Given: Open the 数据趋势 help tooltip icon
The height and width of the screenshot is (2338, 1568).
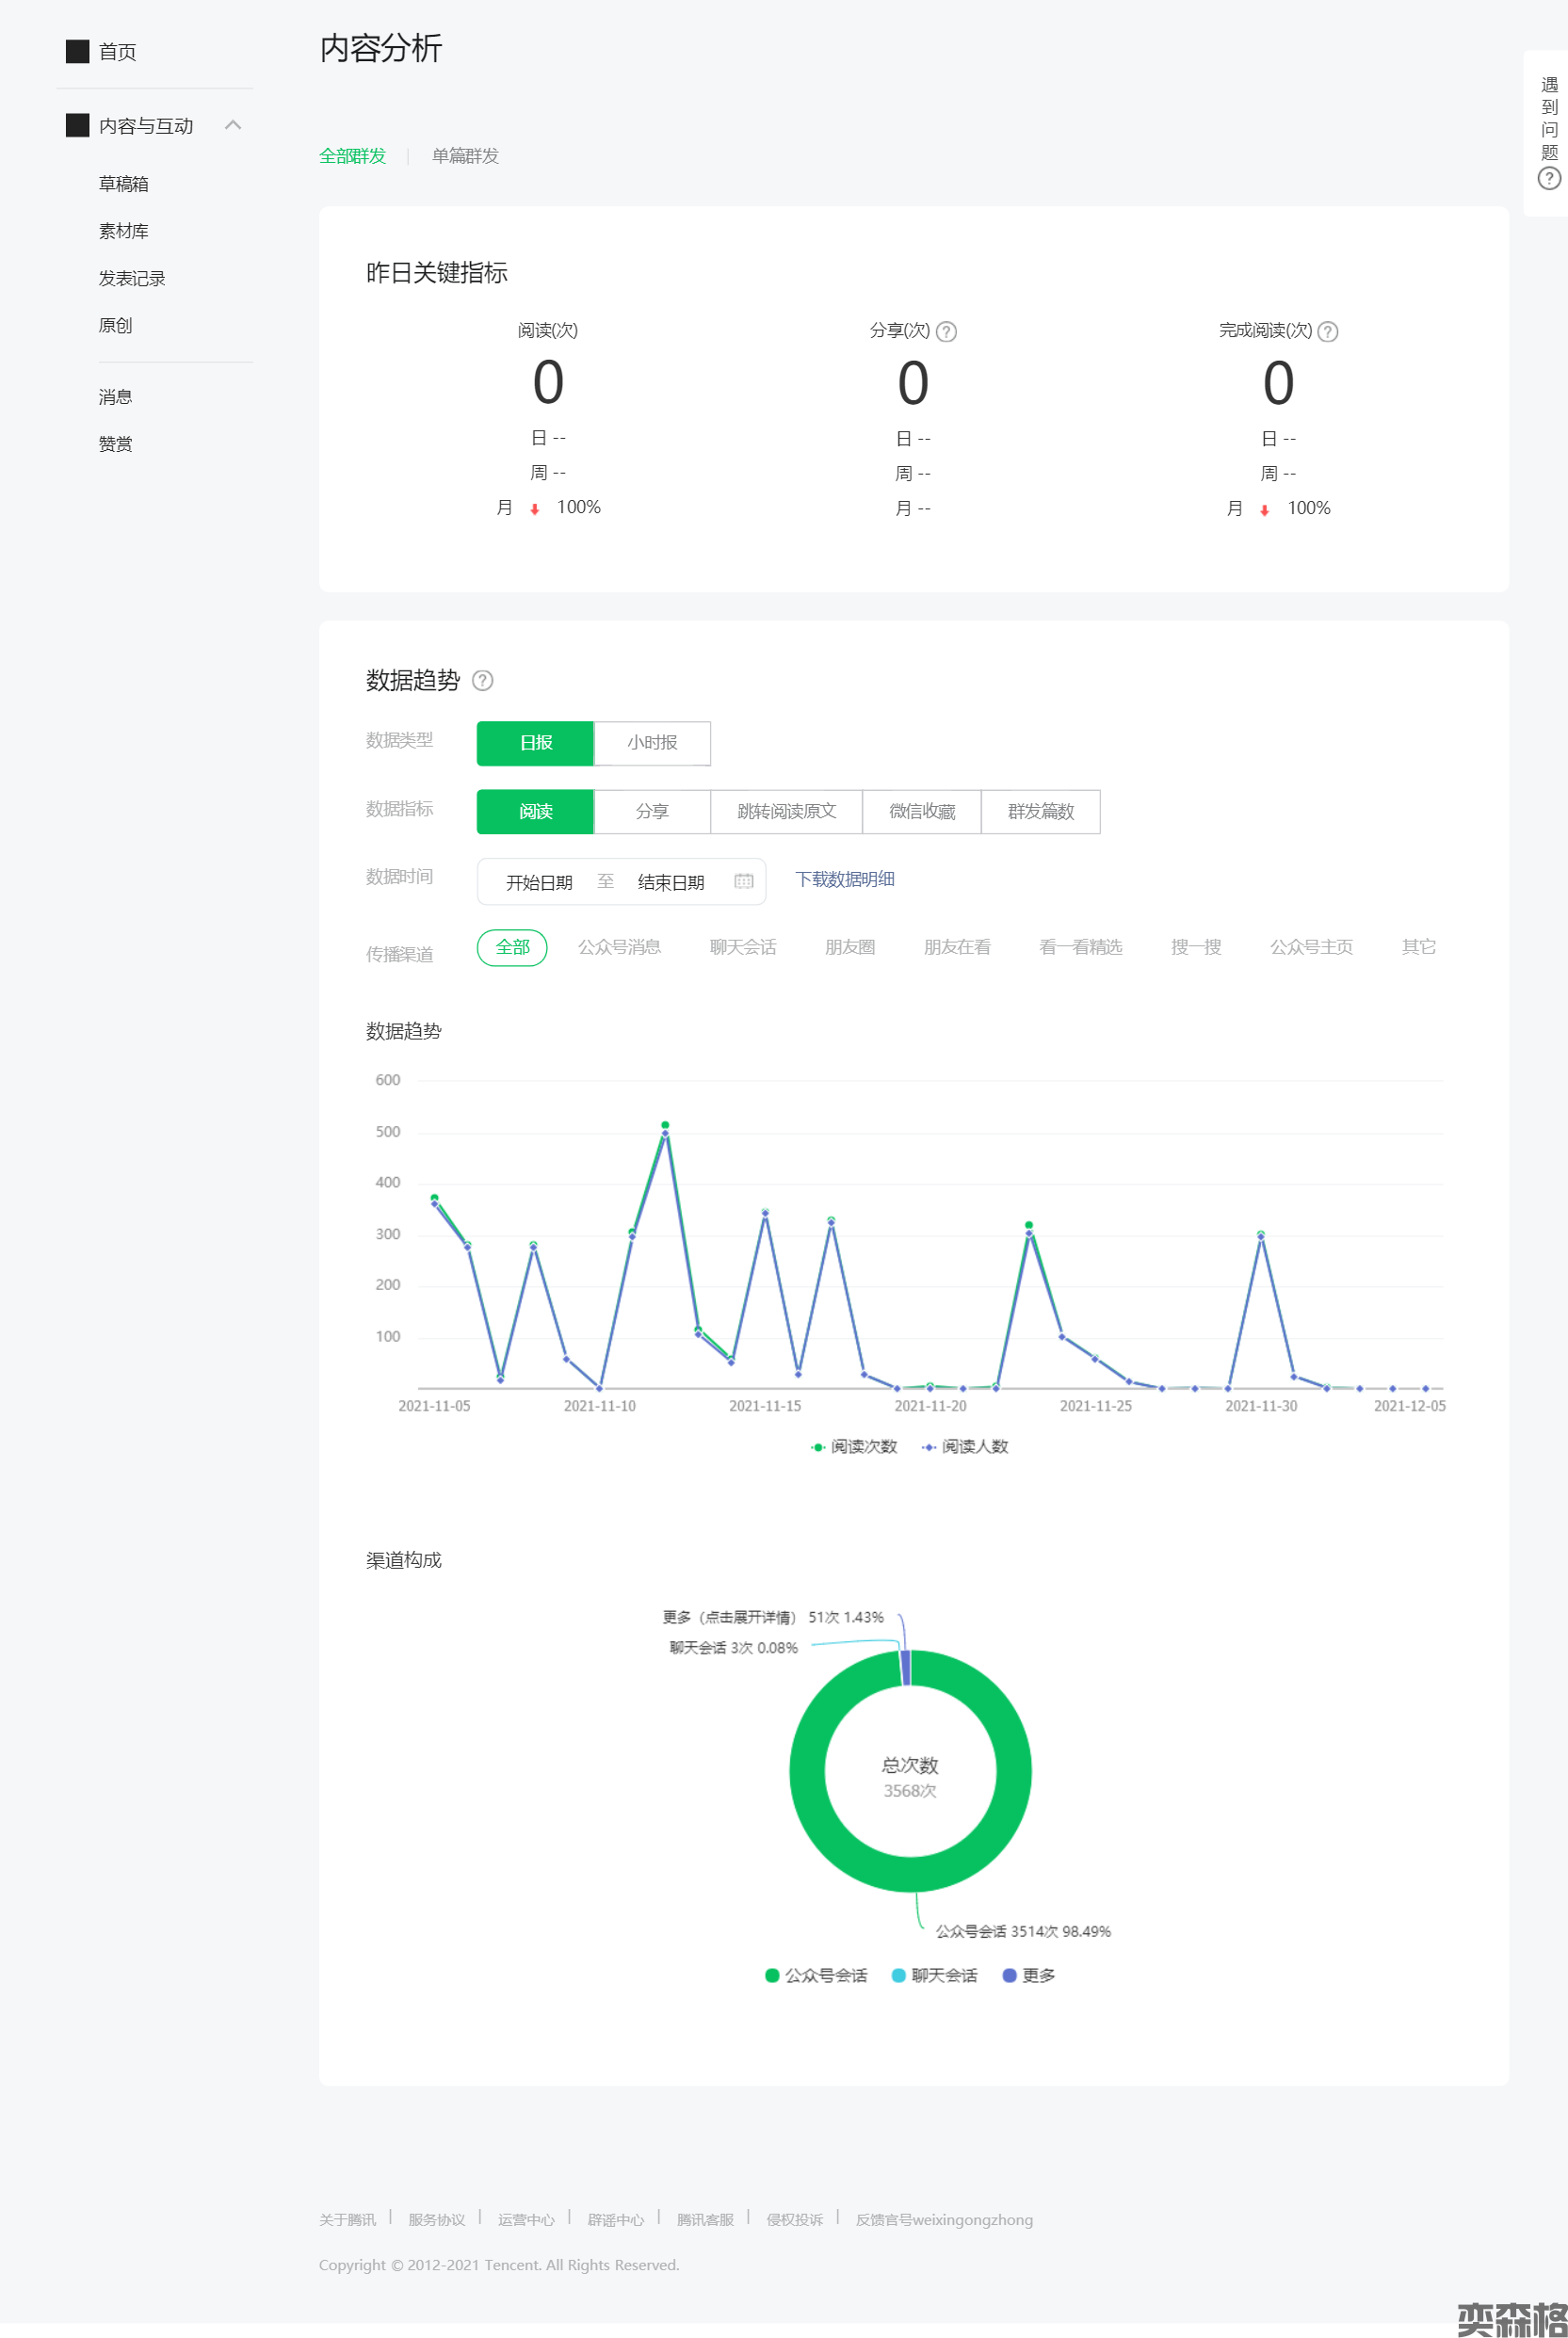Looking at the screenshot, I should (482, 681).
